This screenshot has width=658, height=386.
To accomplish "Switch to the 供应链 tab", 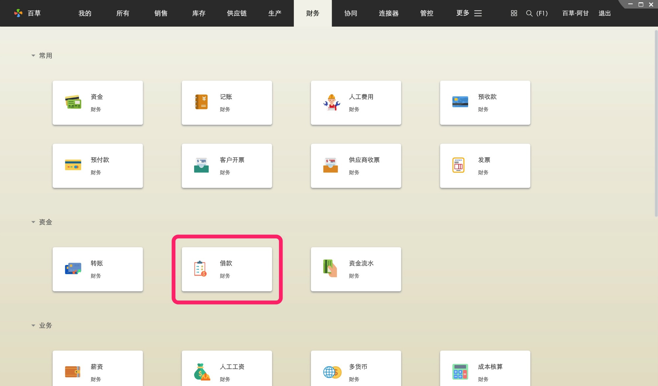I will pyautogui.click(x=237, y=13).
